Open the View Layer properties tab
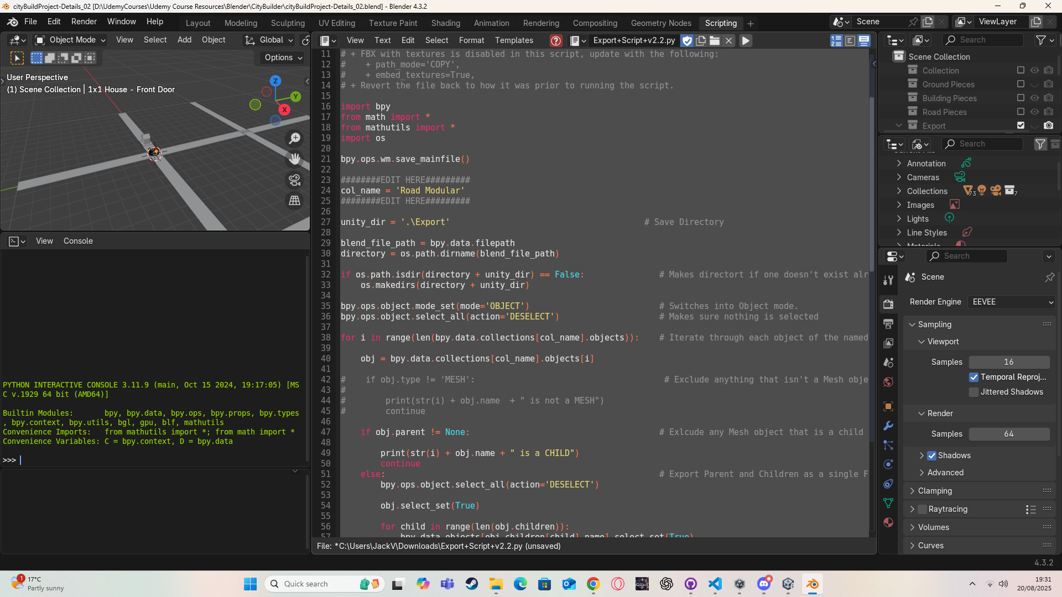This screenshot has height=597, width=1062. 888,343
